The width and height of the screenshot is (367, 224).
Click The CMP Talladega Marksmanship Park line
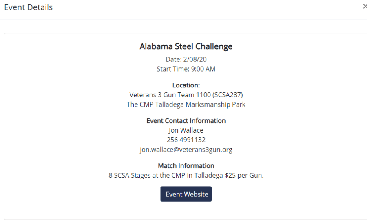[x=186, y=104]
